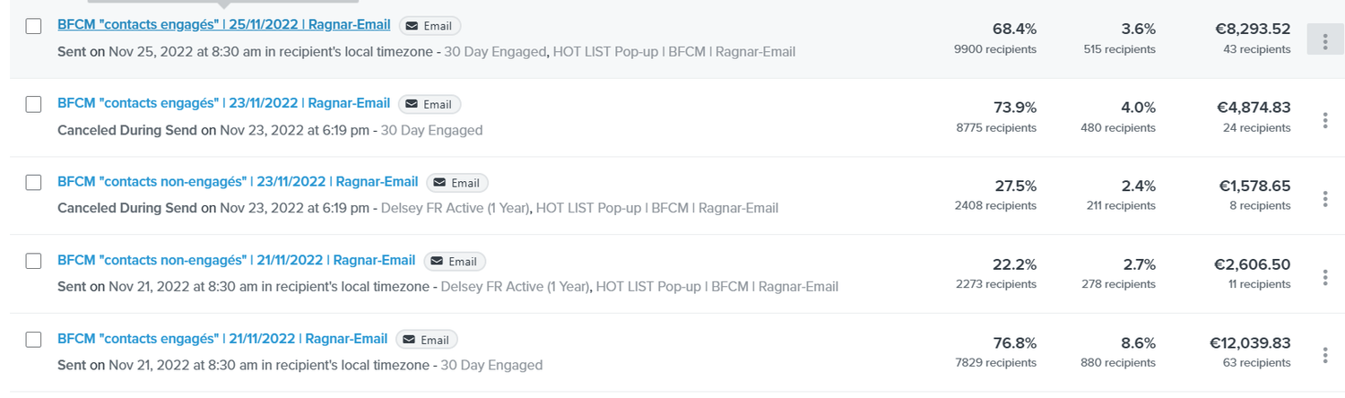The image size is (1345, 398).
Task: Open BFCM "contacts engagés" 25/11/2022 campaign link
Action: (223, 25)
